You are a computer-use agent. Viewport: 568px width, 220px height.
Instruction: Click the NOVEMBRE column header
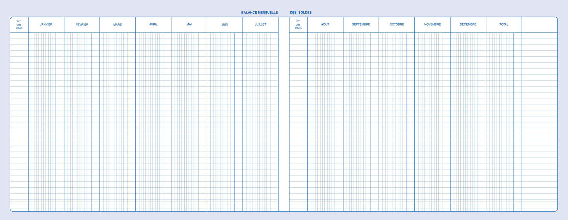tap(432, 24)
